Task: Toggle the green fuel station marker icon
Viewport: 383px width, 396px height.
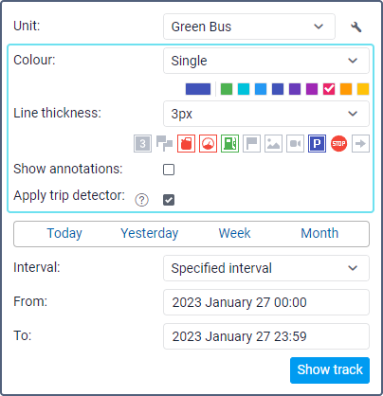Action: pos(229,144)
